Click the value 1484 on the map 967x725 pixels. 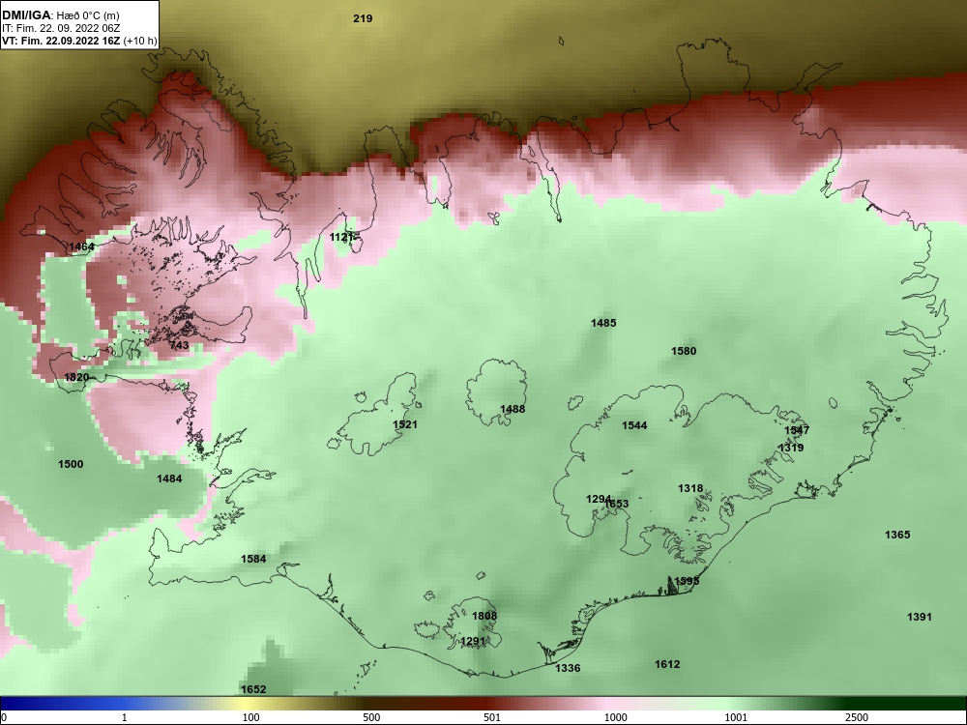[169, 478]
